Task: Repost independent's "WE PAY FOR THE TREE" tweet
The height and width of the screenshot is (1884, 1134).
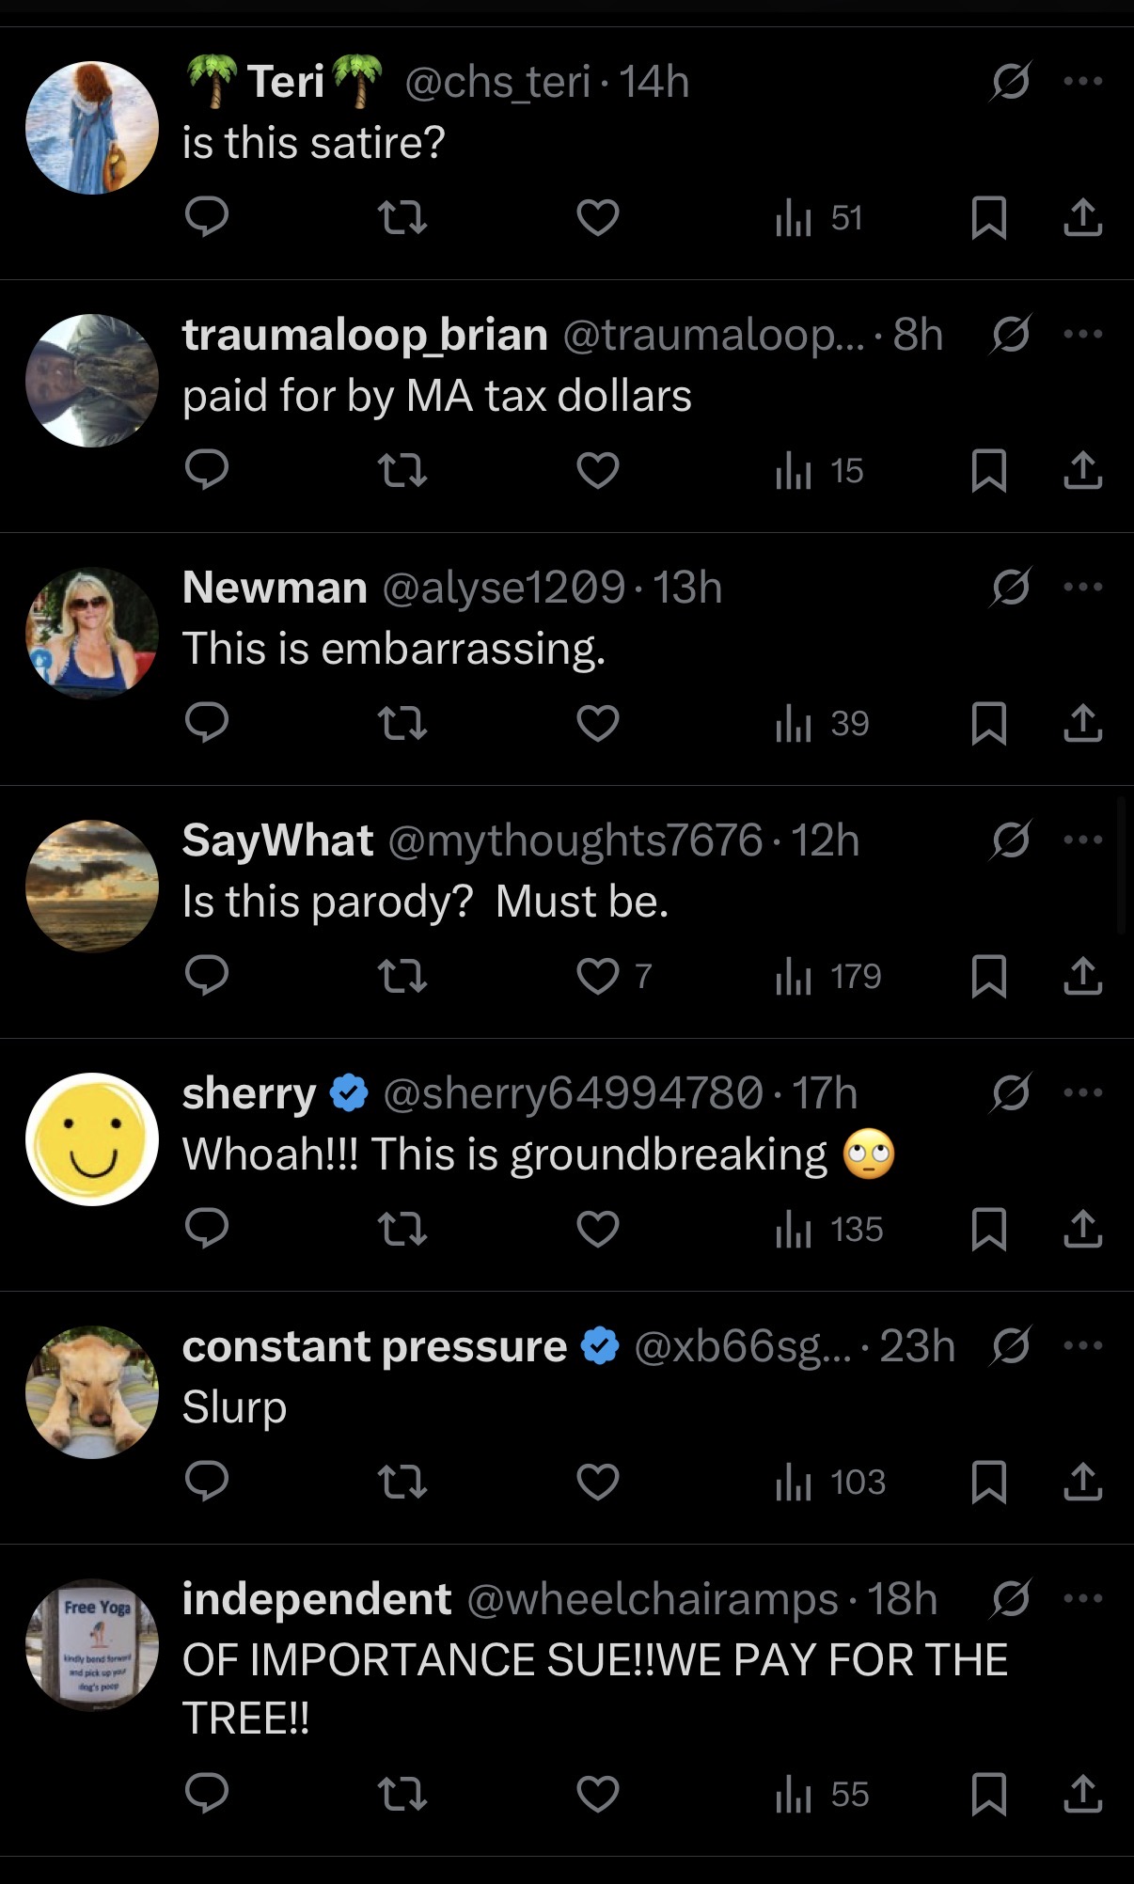Action: click(x=402, y=1795)
